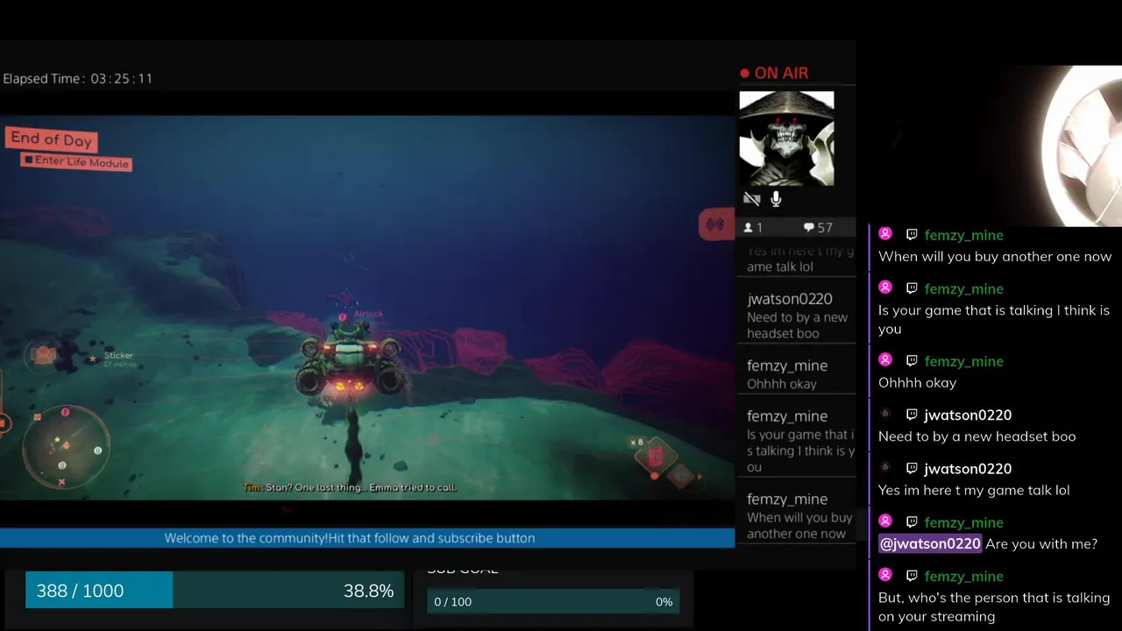Click Twitch badge above 'Yes im here t my game'
The height and width of the screenshot is (631, 1122).
[x=912, y=467]
